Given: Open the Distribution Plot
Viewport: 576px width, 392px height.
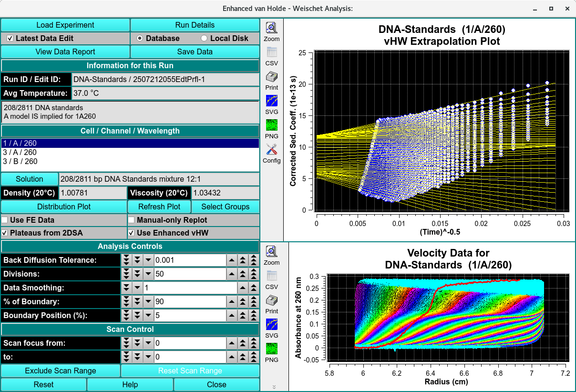Looking at the screenshot, I should point(64,206).
